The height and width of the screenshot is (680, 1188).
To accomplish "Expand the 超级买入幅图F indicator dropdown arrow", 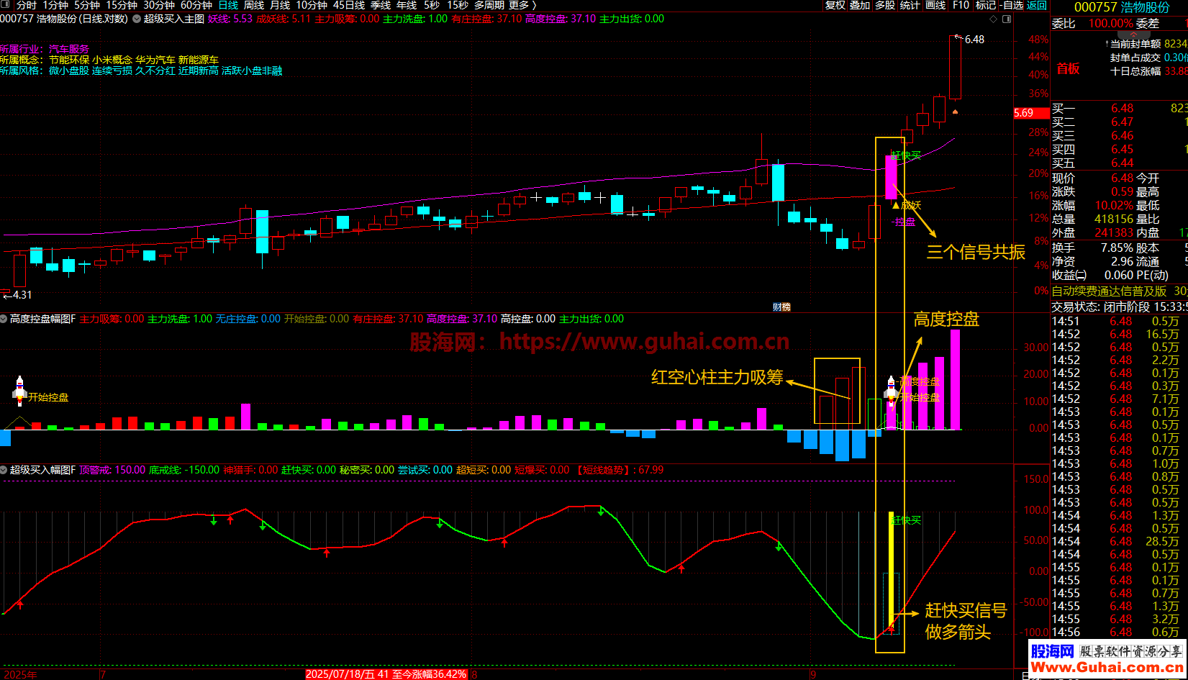I will point(4,470).
